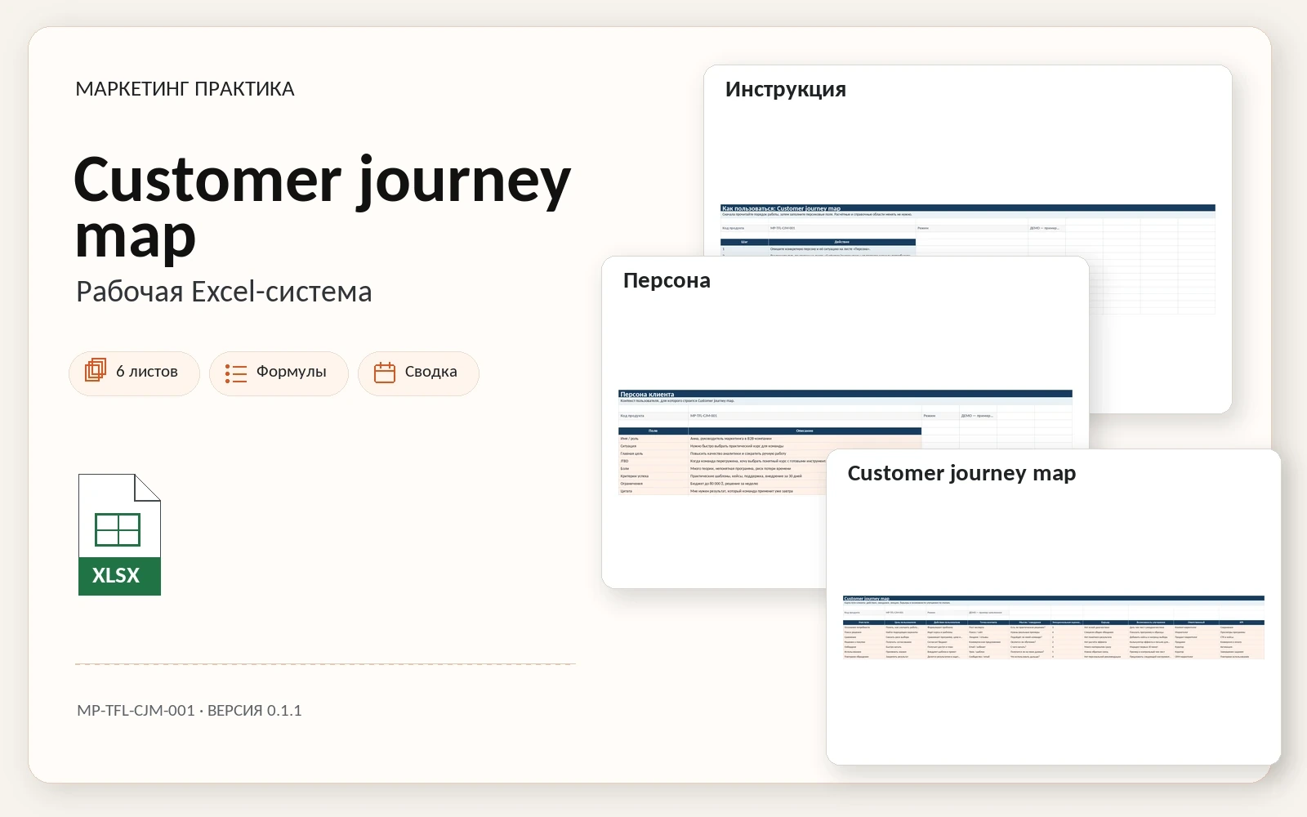Click the Инструкция card title

point(786,89)
